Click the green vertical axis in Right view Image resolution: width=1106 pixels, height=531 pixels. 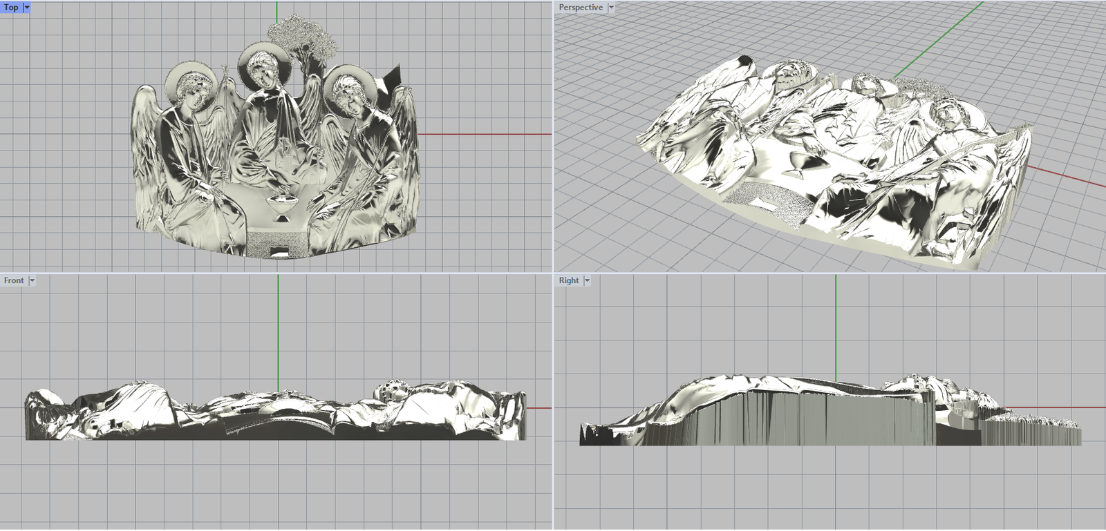[x=836, y=325]
